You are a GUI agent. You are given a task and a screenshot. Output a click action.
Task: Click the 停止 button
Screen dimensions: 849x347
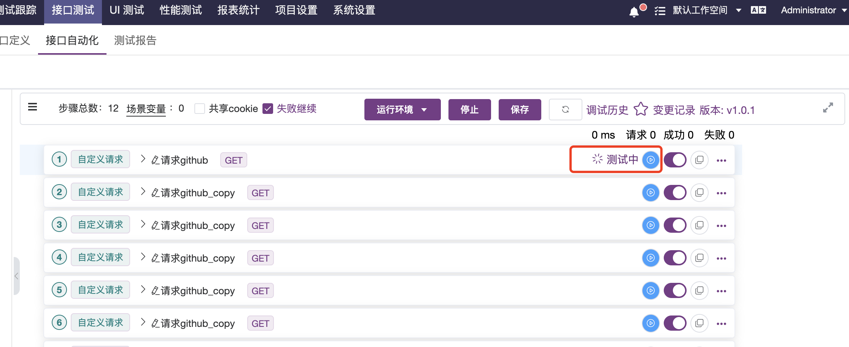[x=469, y=110]
